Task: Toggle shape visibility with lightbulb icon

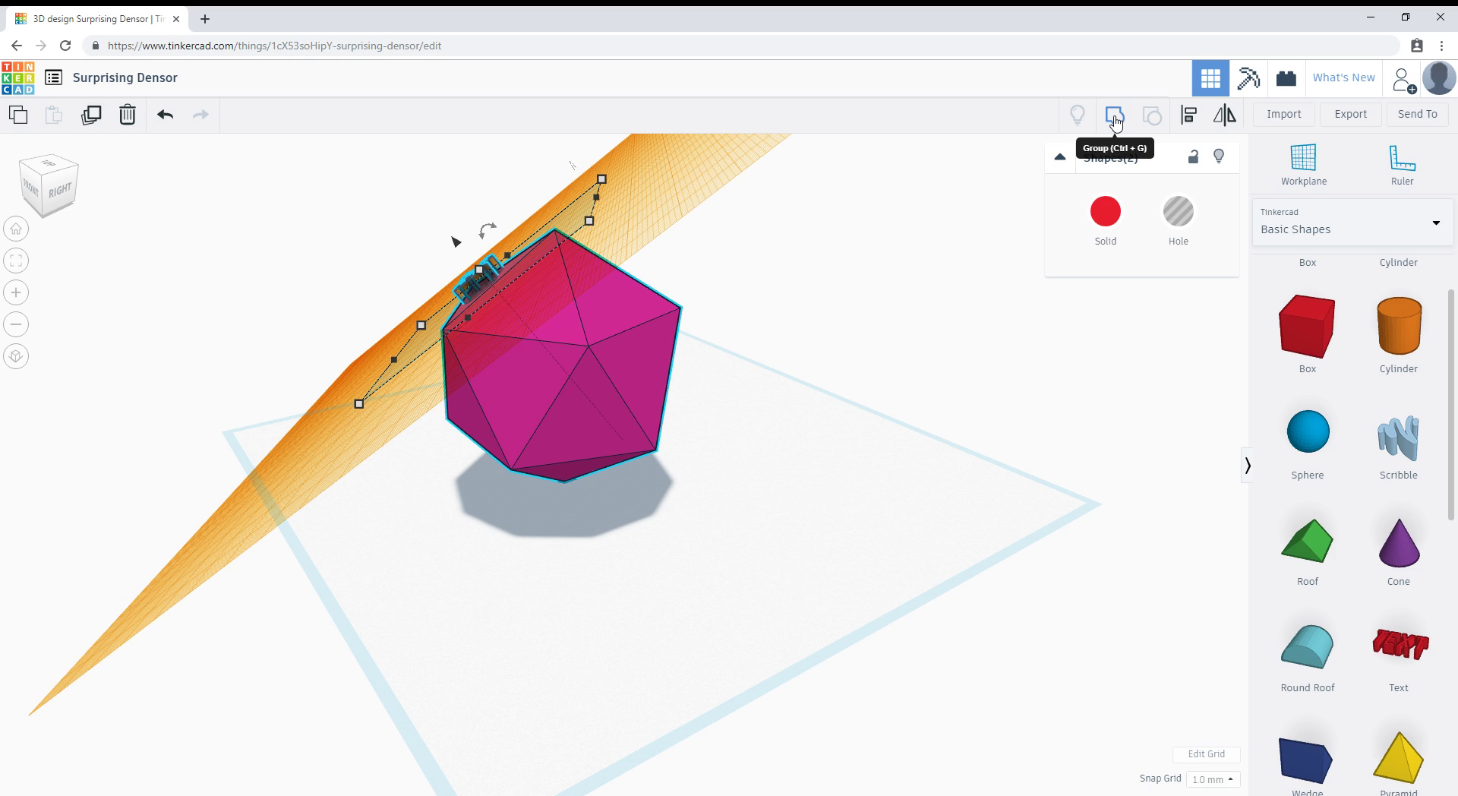Action: click(x=1219, y=156)
